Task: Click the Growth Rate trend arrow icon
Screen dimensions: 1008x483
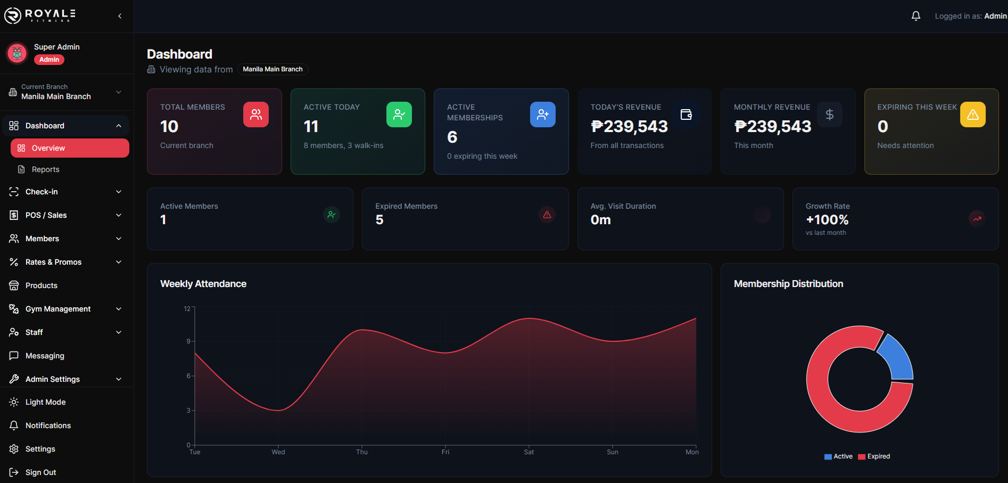Action: 977,218
